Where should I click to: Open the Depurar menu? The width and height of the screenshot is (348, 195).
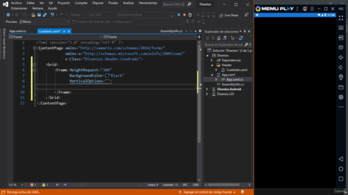coord(98,3)
